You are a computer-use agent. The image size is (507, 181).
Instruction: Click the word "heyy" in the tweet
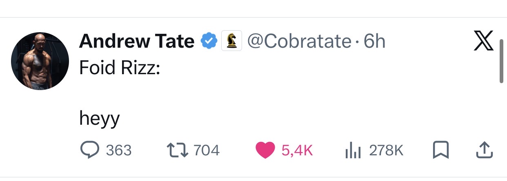click(99, 119)
